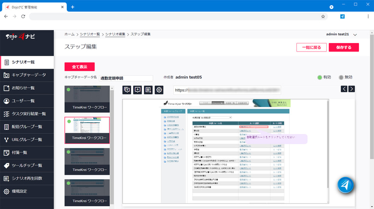The width and height of the screenshot is (374, 209).
Task: Open お知らせ一覧 in the sidebar
Action: tap(27, 88)
